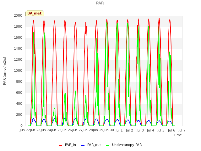Click the 1000 y-axis tick label
This screenshot has height=151, width=201.
click(x=18, y=70)
